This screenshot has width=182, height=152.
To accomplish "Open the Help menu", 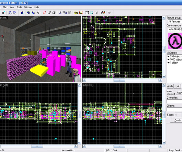I will tap(36, 7).
